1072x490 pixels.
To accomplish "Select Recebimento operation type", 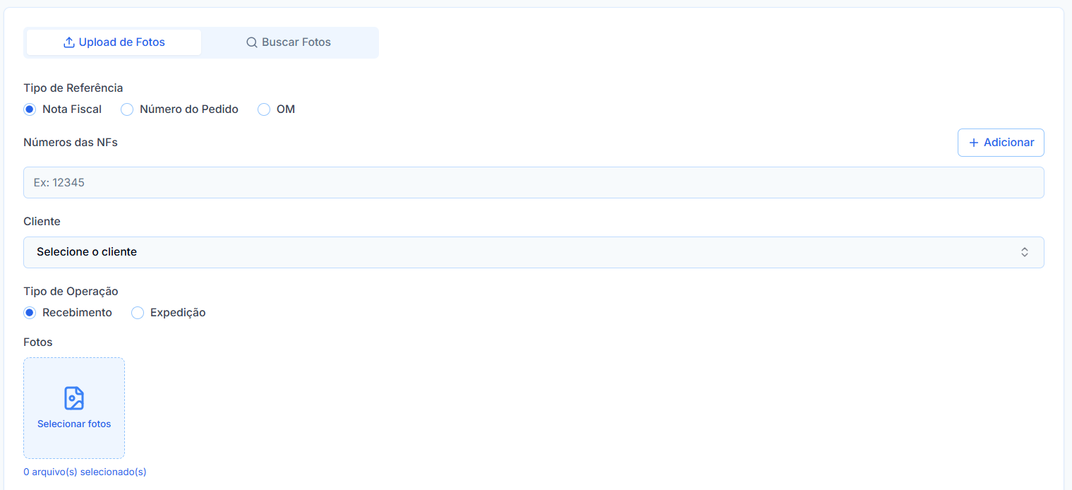I will click(30, 313).
